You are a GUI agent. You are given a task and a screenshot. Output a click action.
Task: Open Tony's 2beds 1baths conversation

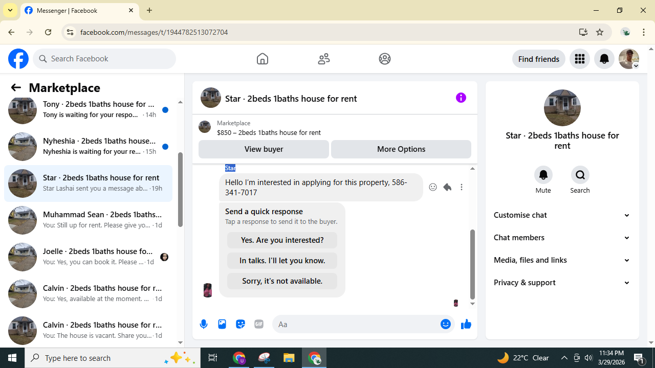(x=88, y=109)
